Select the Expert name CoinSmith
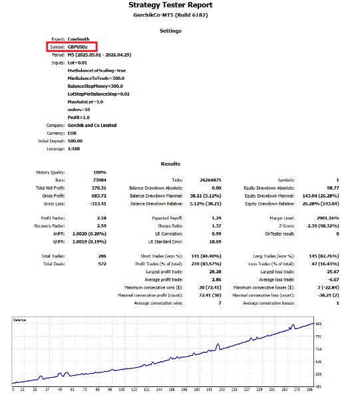This screenshot has height=399, width=356. tap(79, 39)
